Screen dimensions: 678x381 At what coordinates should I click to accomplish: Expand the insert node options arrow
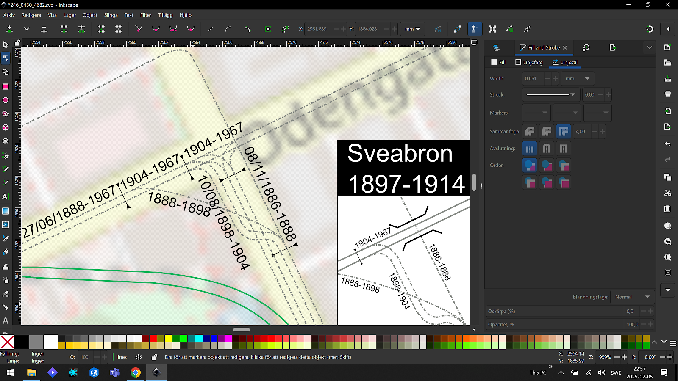[x=26, y=29]
